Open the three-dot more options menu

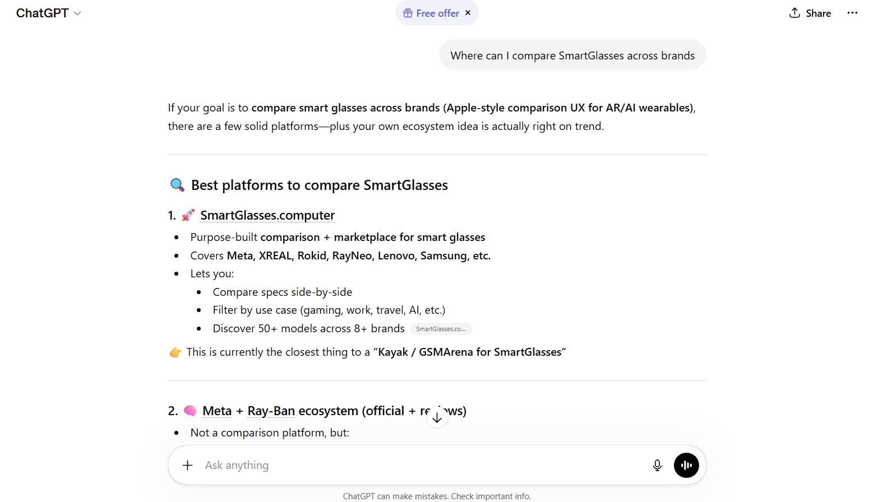coord(852,13)
